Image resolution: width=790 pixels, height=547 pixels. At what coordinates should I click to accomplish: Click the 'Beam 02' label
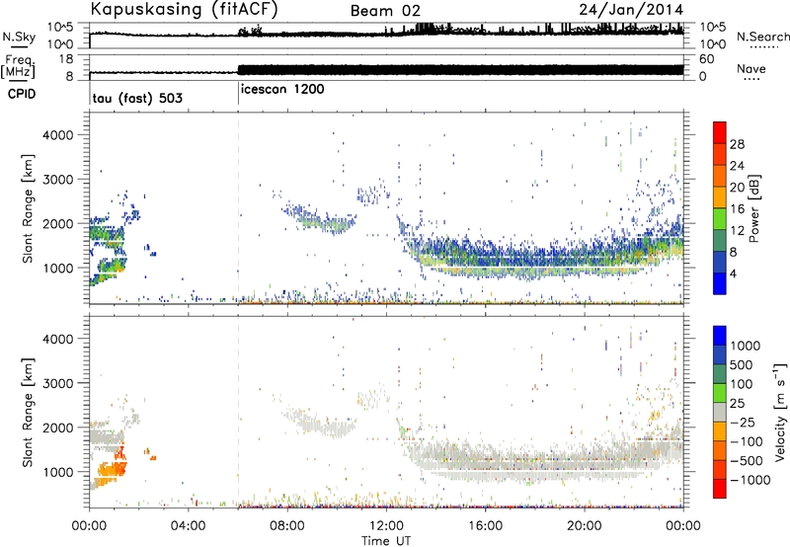[x=385, y=11]
